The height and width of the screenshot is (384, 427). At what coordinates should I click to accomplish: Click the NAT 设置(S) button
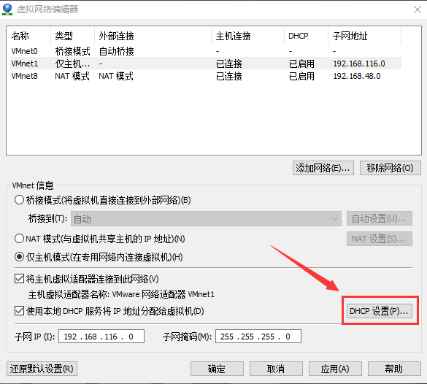[x=380, y=239]
